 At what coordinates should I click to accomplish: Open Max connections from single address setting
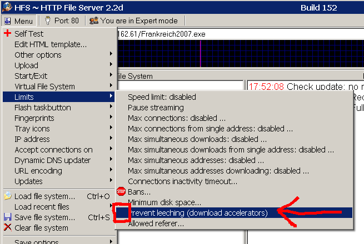(234, 129)
